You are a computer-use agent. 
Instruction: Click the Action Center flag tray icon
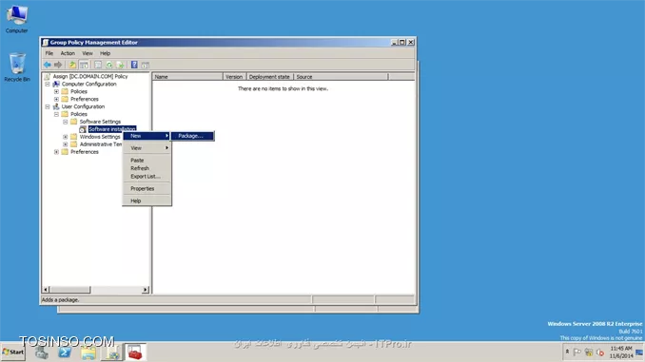(577, 352)
